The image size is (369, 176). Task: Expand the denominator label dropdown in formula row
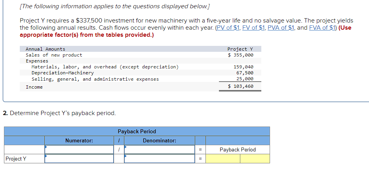point(160,150)
